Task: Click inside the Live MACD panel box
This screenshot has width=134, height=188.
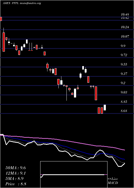Action: [74, 175]
